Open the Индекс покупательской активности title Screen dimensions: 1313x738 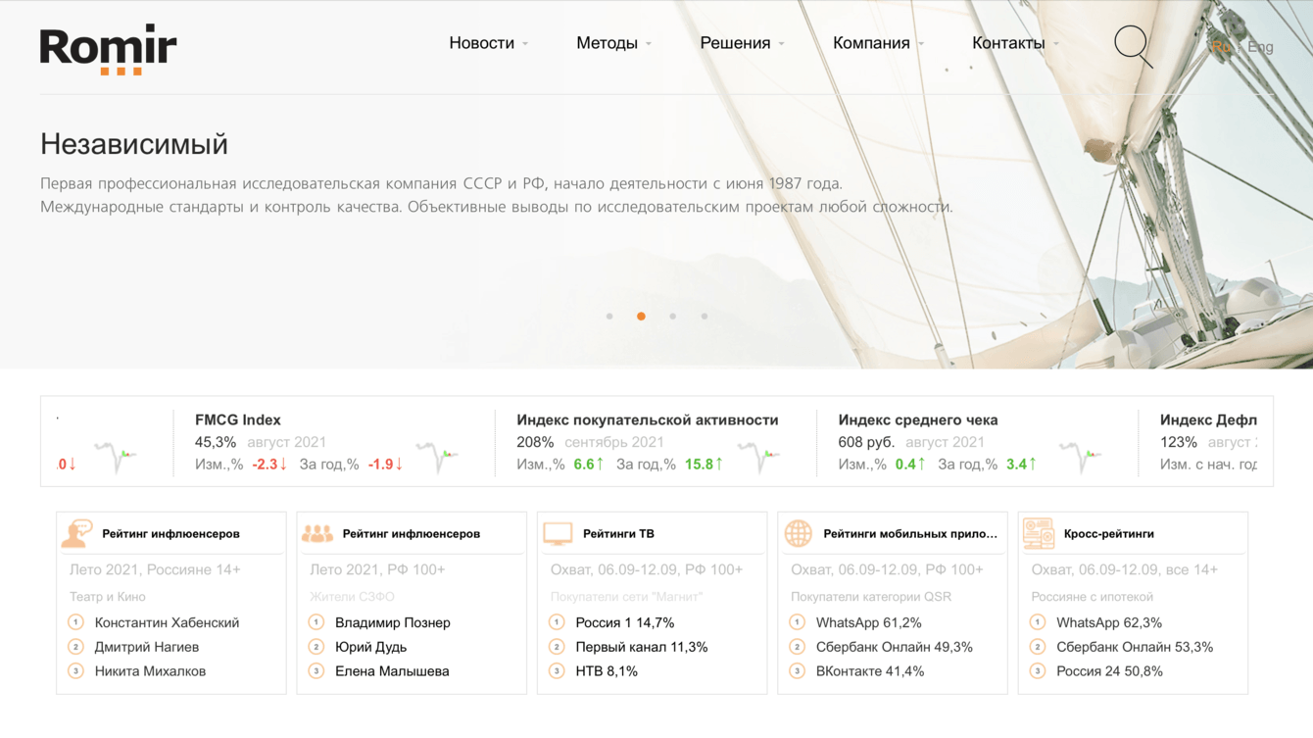pyautogui.click(x=648, y=419)
